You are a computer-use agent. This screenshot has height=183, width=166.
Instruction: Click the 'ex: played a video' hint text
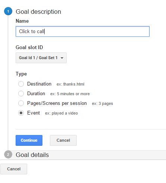point(61,113)
